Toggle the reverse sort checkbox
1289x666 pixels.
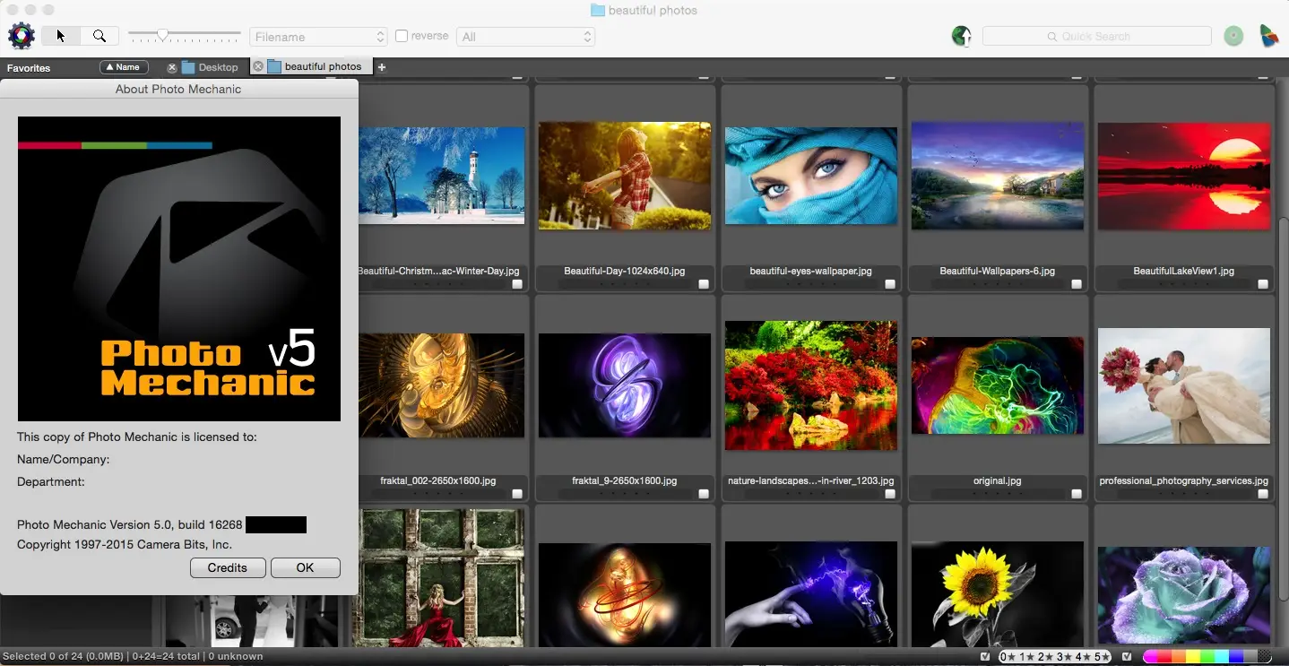pos(402,36)
